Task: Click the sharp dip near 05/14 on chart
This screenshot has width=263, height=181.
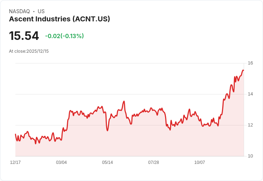Action: coord(107,130)
